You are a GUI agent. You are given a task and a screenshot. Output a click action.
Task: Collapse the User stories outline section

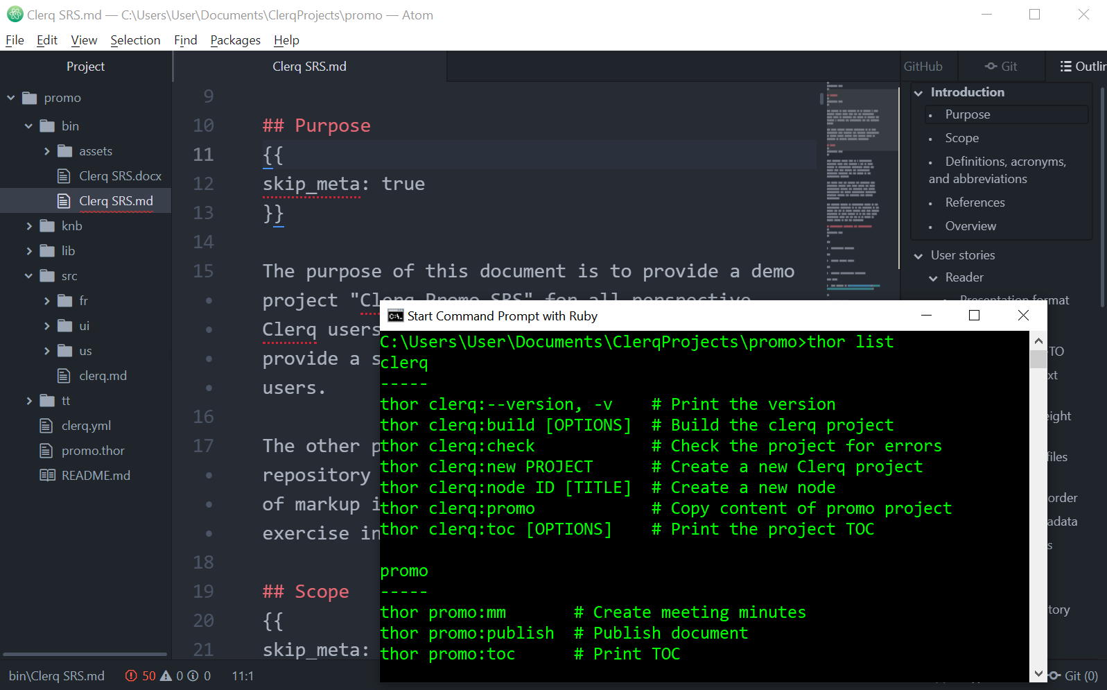tap(918, 256)
